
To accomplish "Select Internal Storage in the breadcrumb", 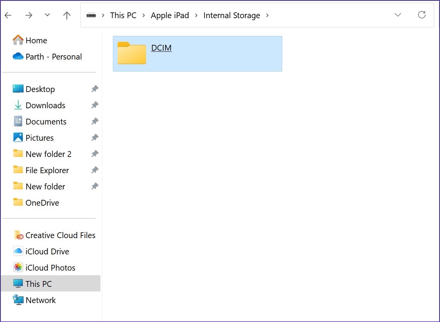I will click(x=232, y=15).
